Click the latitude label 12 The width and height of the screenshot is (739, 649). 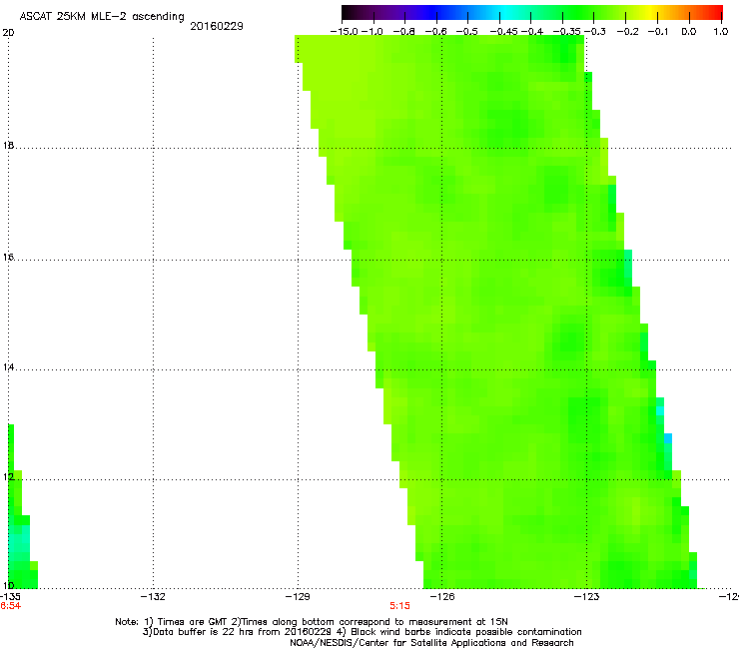coord(8,477)
